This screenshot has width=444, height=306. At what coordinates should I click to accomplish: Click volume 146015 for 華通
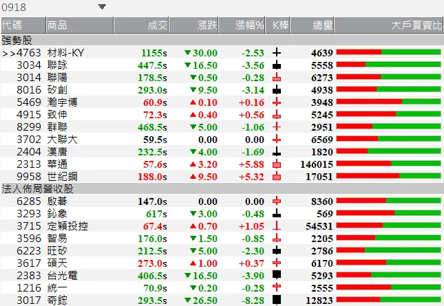(317, 164)
